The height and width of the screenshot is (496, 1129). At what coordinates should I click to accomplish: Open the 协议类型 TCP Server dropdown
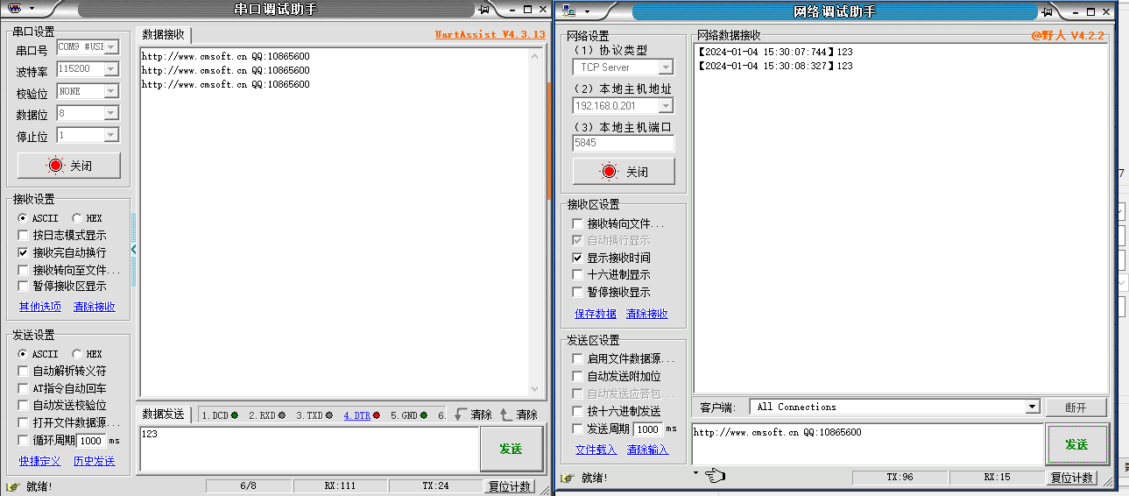(665, 67)
